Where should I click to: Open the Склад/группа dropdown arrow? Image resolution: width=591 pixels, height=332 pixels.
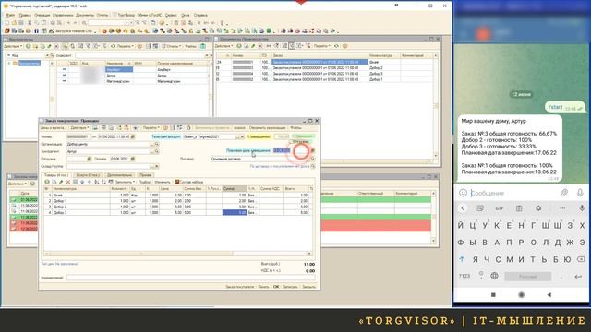coord(157,166)
